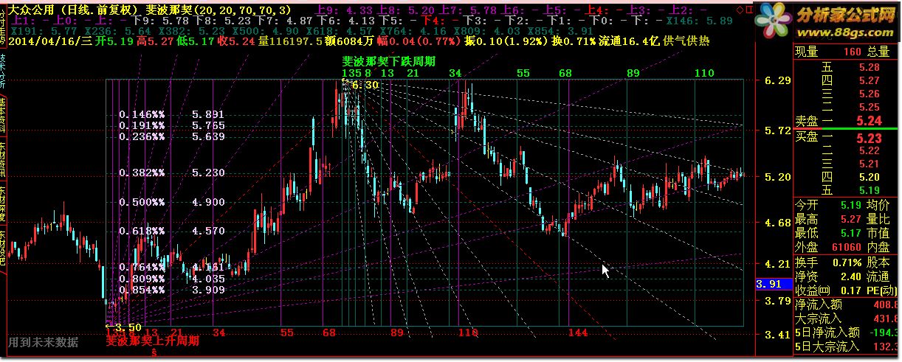Viewport: 902px width, 362px height.
Task: Click the 最高 5.27 row
Action: click(x=827, y=219)
